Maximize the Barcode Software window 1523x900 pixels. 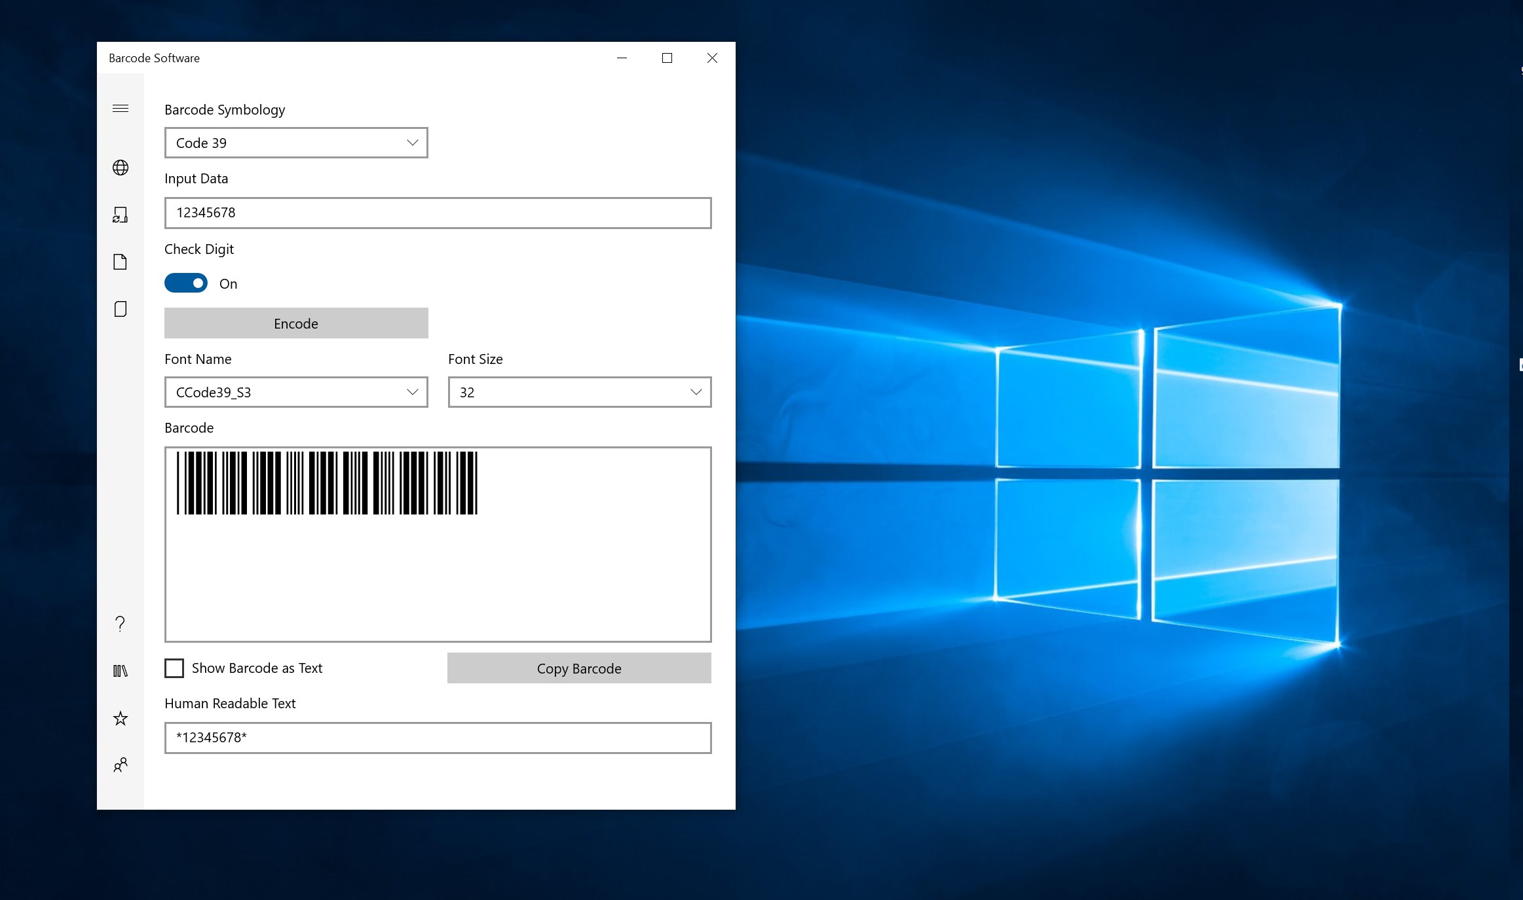667,58
